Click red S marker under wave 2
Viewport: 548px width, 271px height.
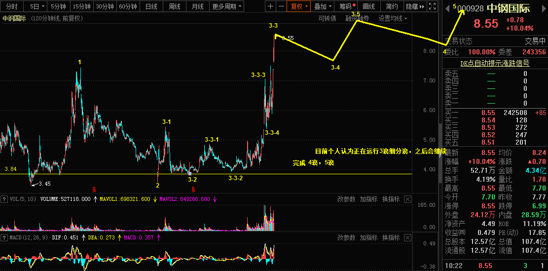(x=94, y=190)
